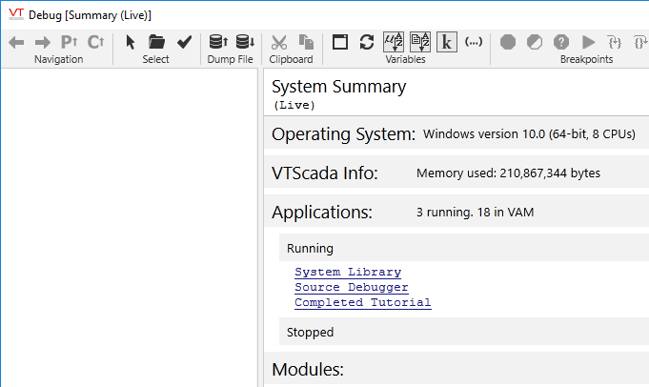Select the pointer arrow tool

coord(131,42)
